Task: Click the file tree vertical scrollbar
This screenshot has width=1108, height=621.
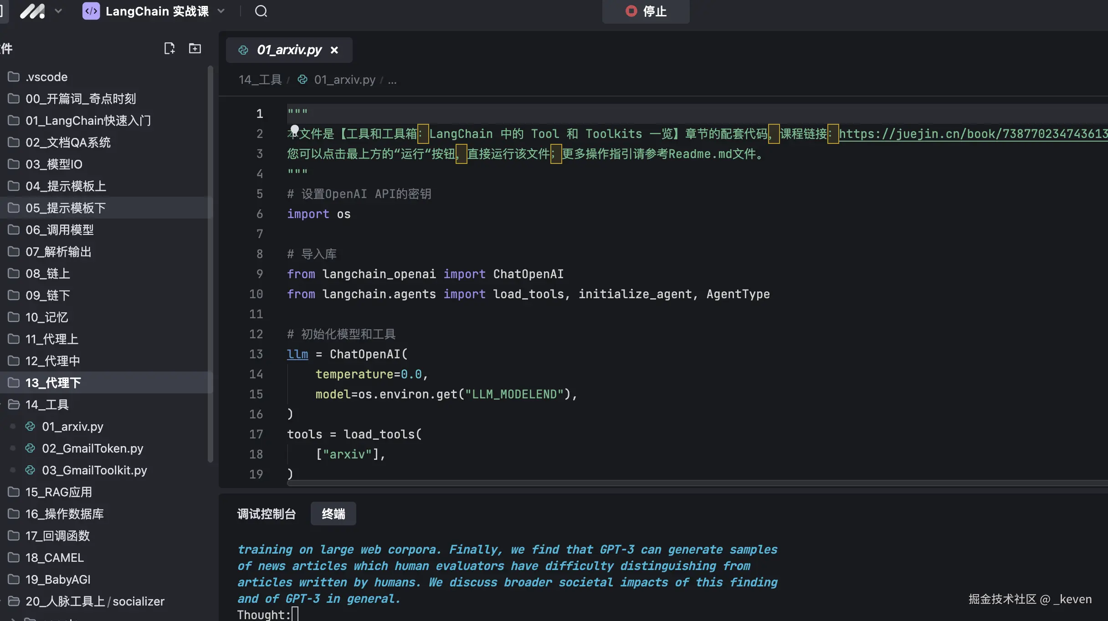Action: coord(210,264)
